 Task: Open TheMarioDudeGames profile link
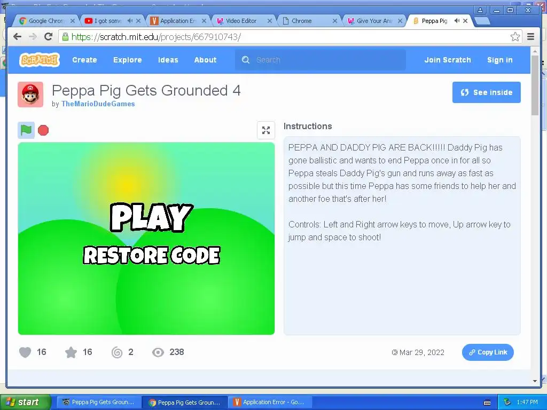pos(98,104)
